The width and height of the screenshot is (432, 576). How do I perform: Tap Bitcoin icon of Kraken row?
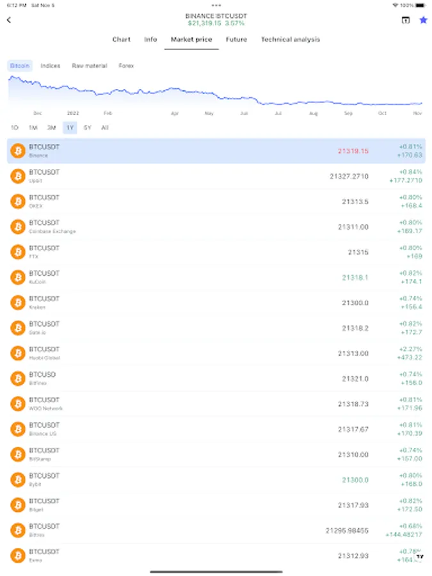pos(18,303)
